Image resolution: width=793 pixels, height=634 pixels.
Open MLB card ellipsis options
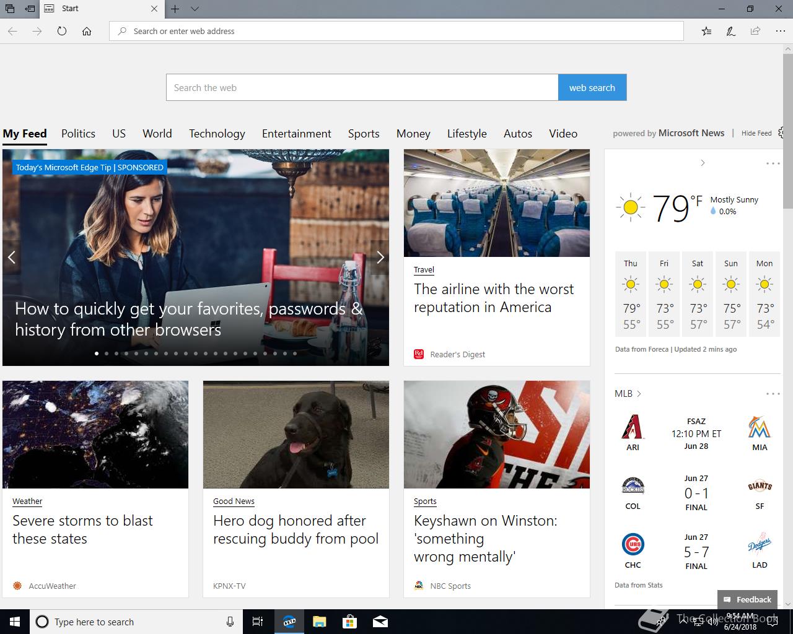(773, 394)
